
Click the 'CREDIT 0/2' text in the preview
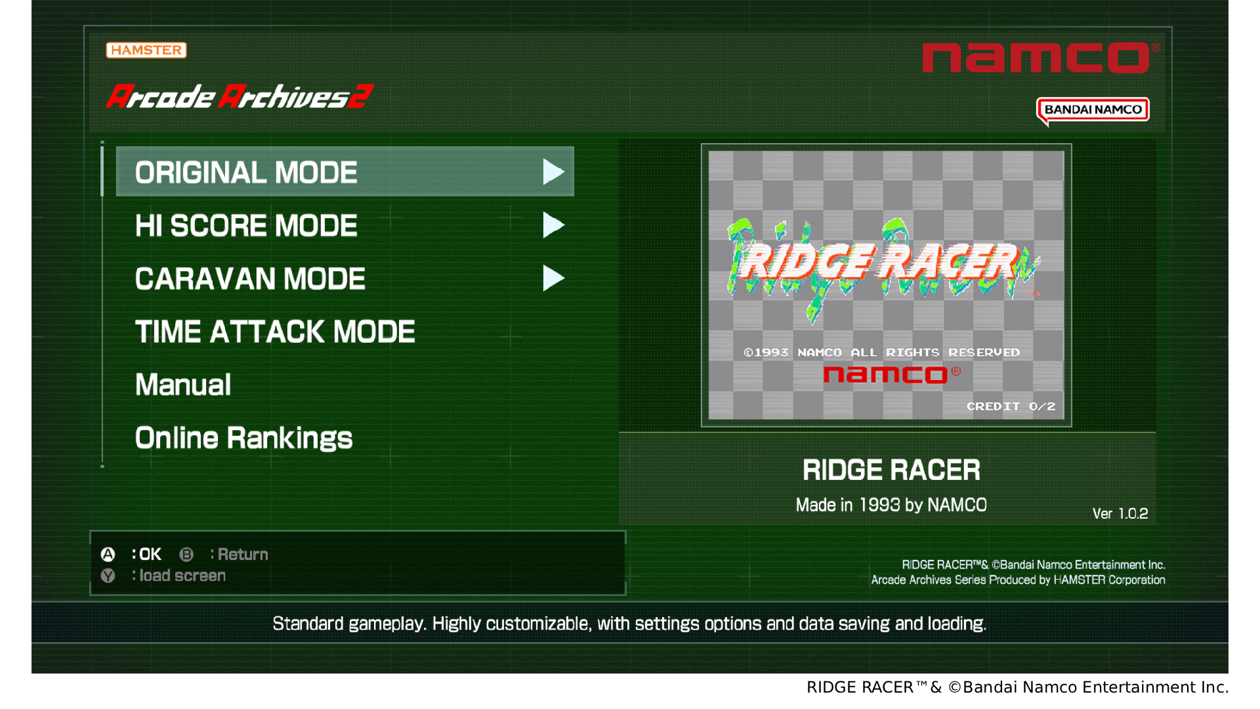pyautogui.click(x=1011, y=406)
